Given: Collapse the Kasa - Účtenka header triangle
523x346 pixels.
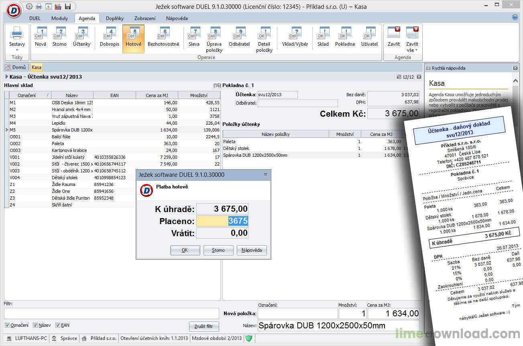Looking at the screenshot, I should point(6,77).
